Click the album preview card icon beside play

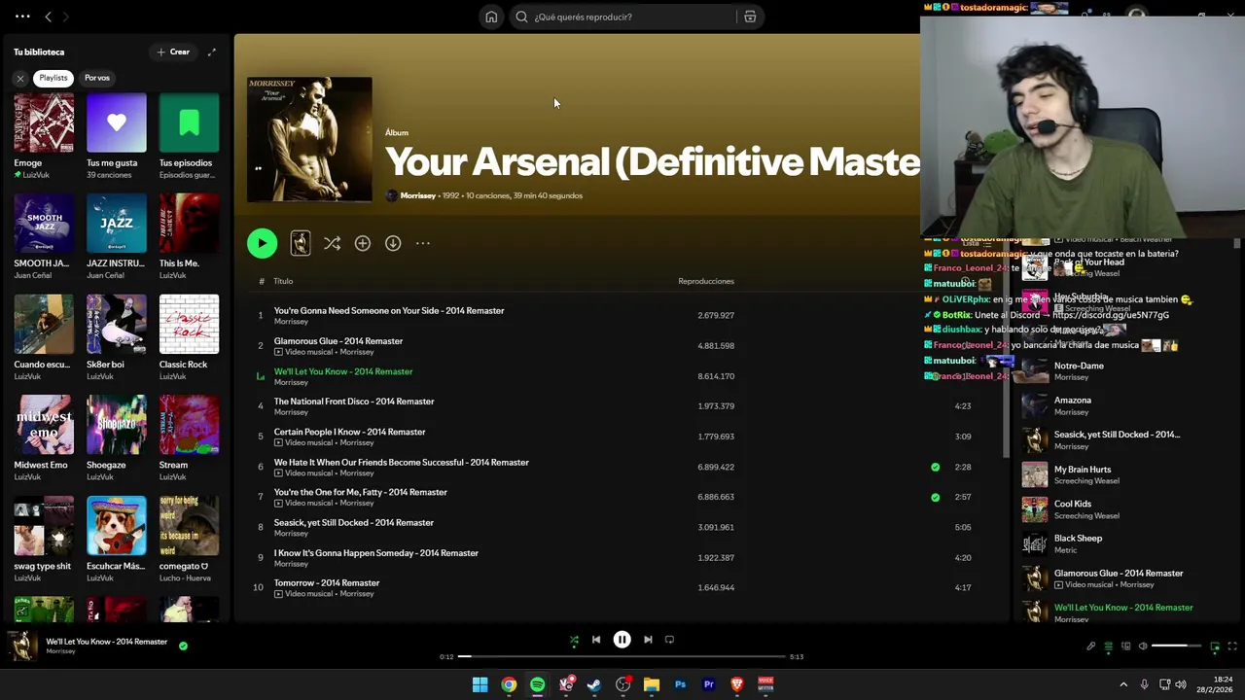coord(301,243)
